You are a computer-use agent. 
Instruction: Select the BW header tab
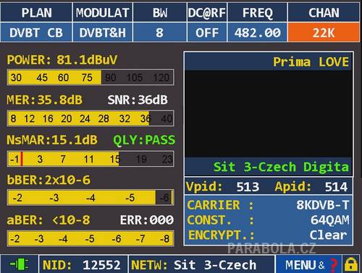click(160, 12)
